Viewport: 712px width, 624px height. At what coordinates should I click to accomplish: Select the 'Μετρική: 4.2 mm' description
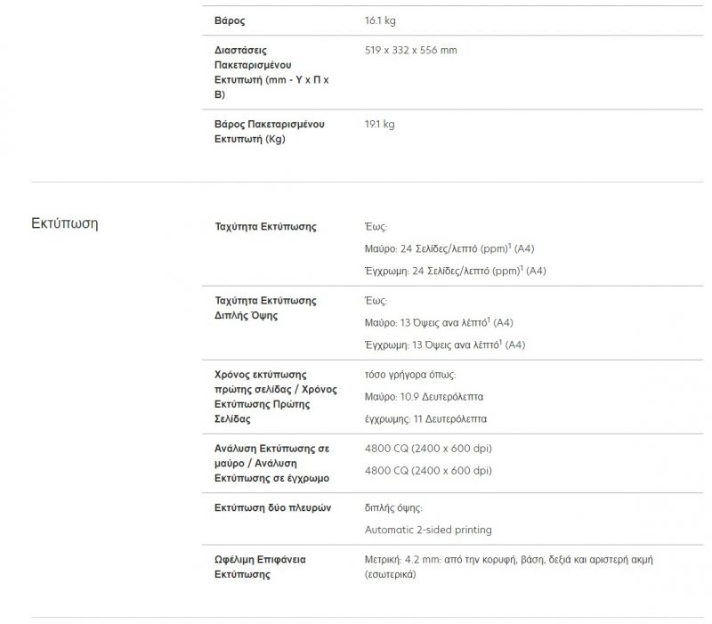[508, 567]
